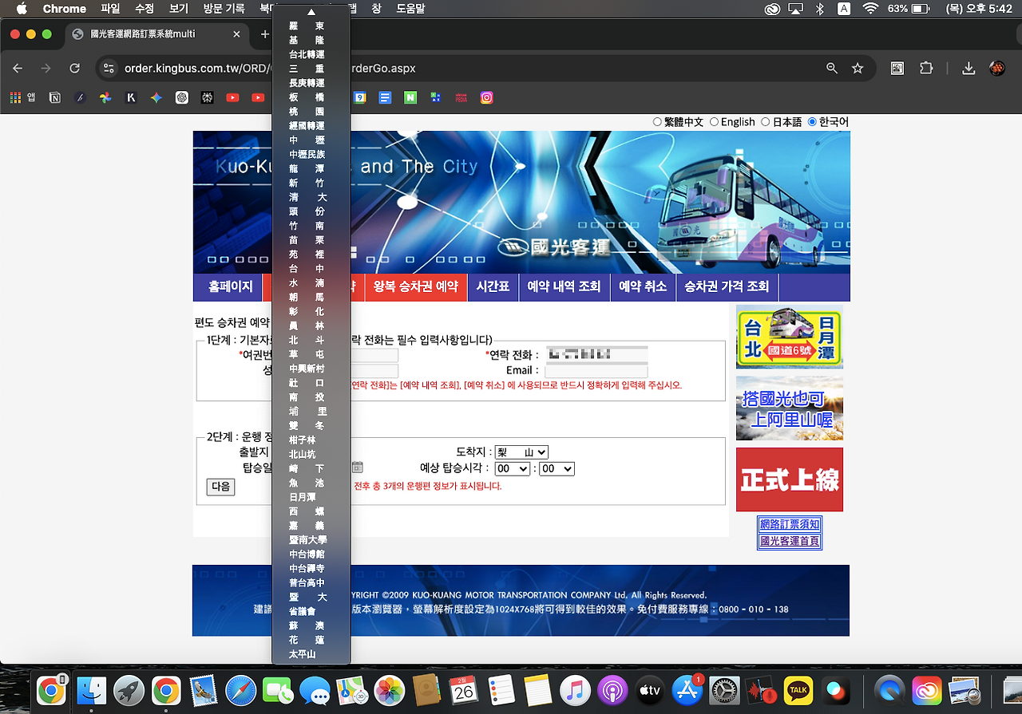Open the Notion bookmark icon

point(55,97)
